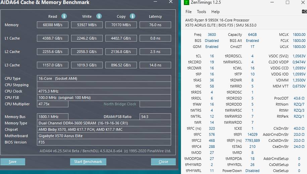Click the tRFC value 576

(x=212, y=135)
